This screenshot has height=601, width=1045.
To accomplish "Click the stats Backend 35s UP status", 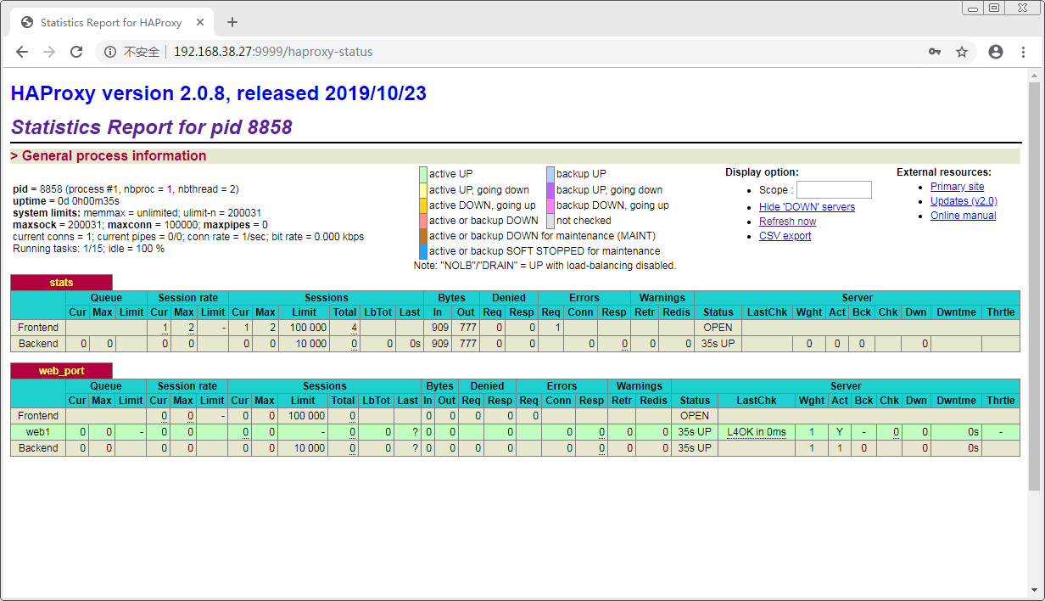I will point(718,344).
